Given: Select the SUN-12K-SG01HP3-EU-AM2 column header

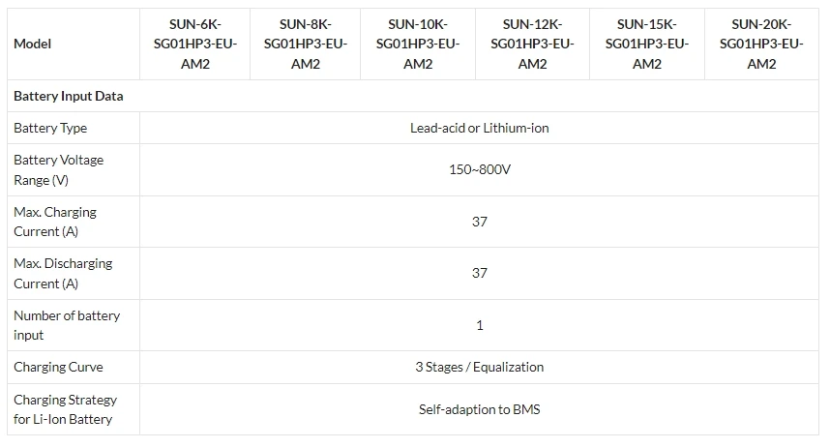Looking at the screenshot, I should [532, 44].
